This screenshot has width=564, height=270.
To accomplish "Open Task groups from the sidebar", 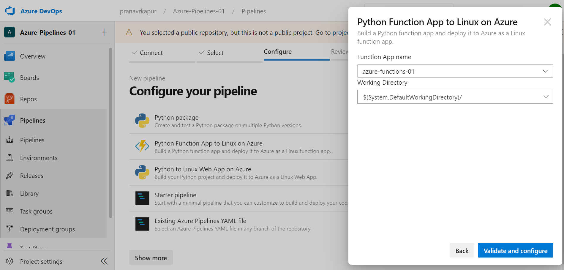I will (x=36, y=211).
